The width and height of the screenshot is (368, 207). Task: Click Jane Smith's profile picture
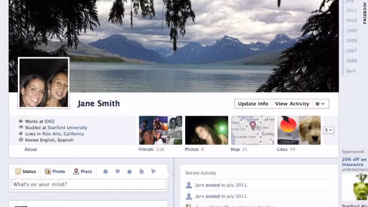click(x=44, y=83)
